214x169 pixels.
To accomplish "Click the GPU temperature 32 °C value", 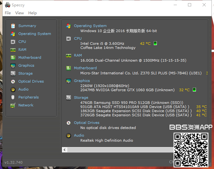I will coord(184,90).
